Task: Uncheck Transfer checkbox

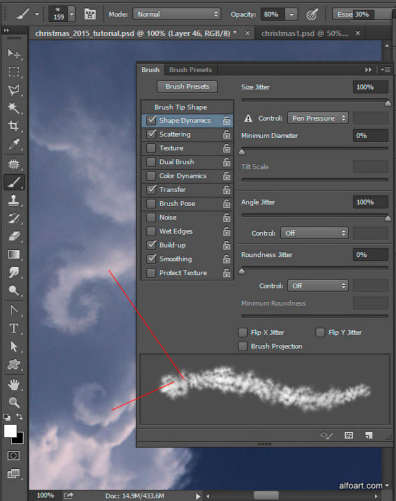Action: pos(151,189)
